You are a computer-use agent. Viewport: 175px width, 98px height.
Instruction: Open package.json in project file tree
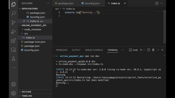[x=35, y=46]
